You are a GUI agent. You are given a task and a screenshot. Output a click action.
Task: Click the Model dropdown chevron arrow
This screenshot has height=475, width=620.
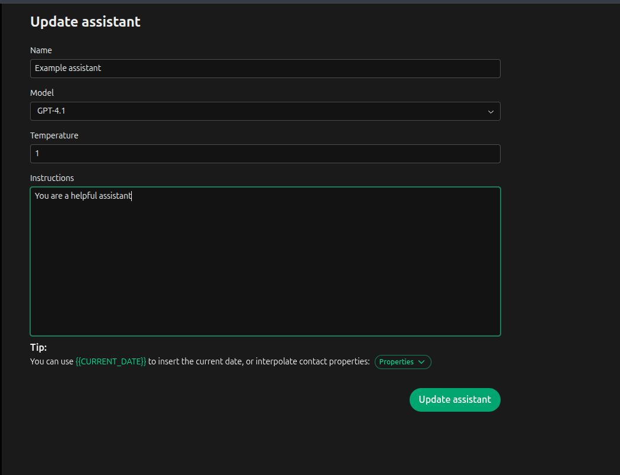490,111
